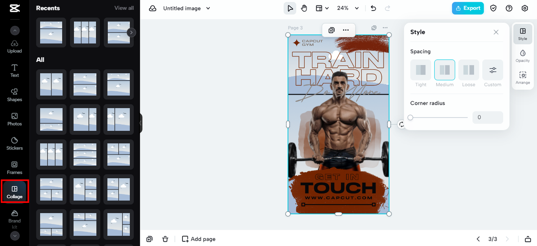
Task: Switch to the Opacity tab
Action: pos(523,56)
